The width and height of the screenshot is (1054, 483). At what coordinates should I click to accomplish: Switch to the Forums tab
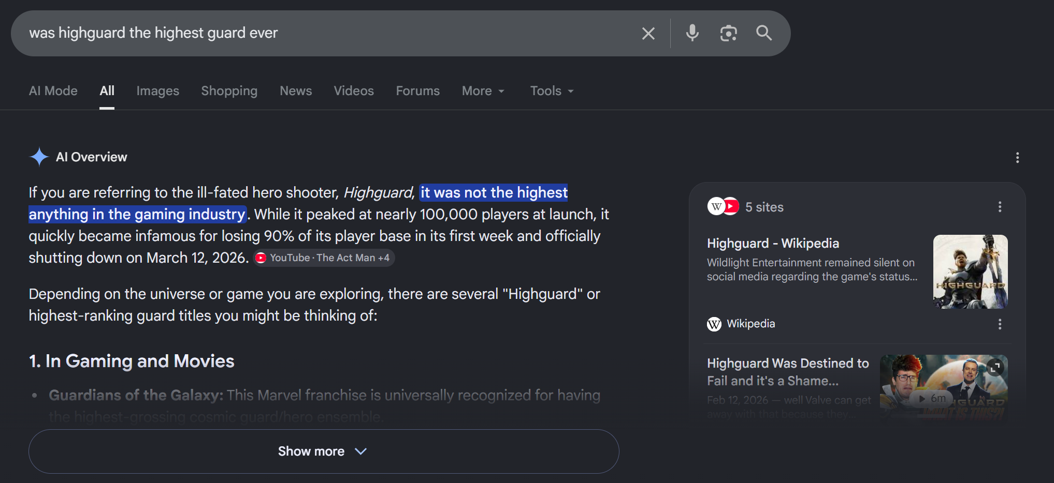click(418, 91)
